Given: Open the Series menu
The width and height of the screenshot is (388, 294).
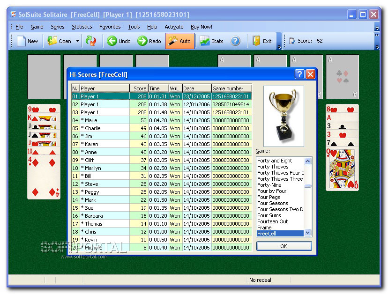Looking at the screenshot, I should pyautogui.click(x=58, y=27).
